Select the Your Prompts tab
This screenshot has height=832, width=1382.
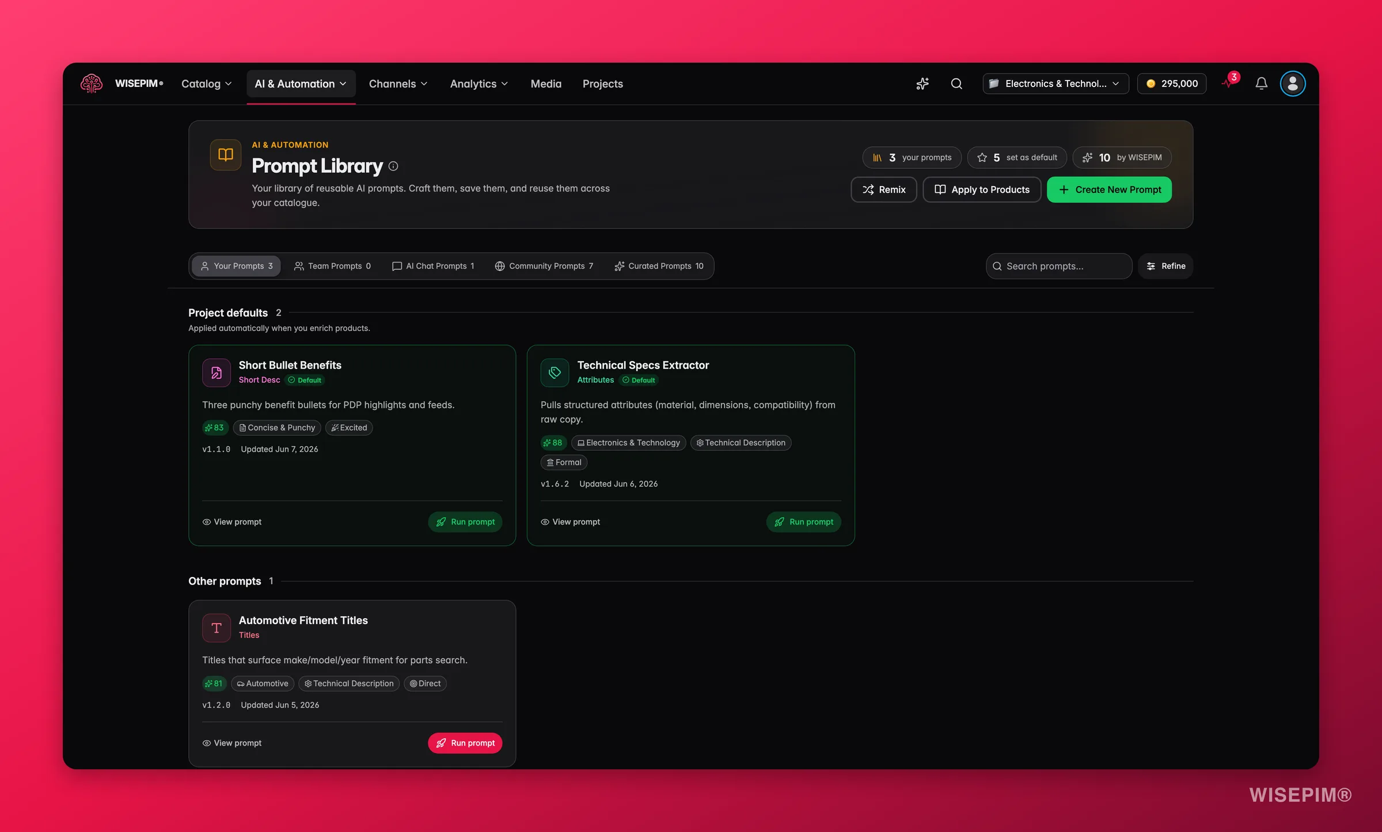tap(236, 266)
